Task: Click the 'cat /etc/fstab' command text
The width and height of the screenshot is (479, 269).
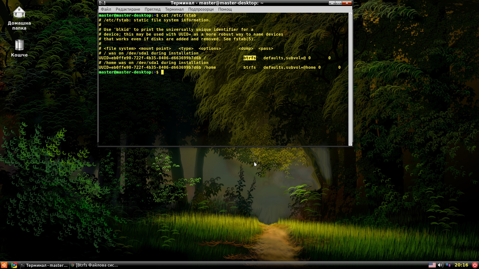Action: click(179, 15)
